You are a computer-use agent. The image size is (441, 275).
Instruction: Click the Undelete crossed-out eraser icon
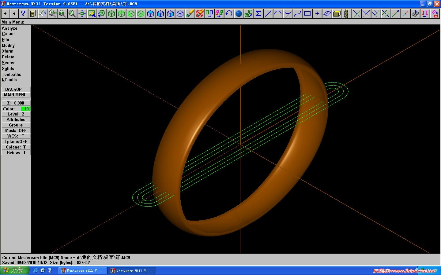tap(199, 13)
